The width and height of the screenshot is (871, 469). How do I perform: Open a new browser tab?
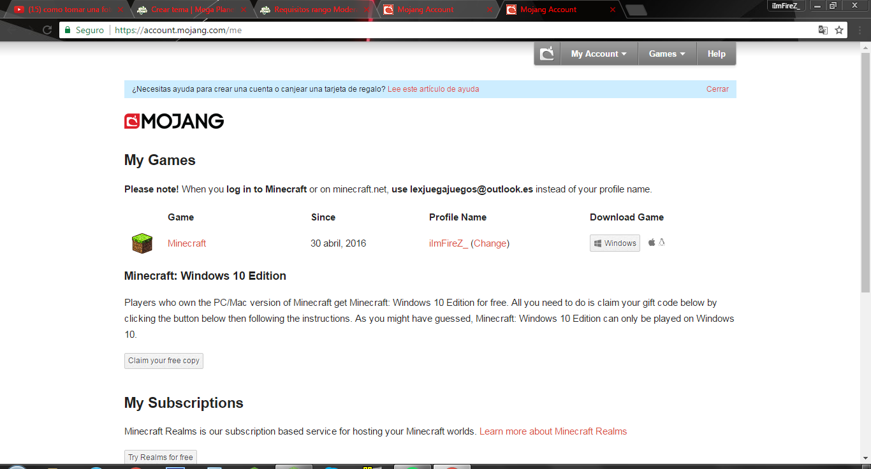tap(636, 10)
